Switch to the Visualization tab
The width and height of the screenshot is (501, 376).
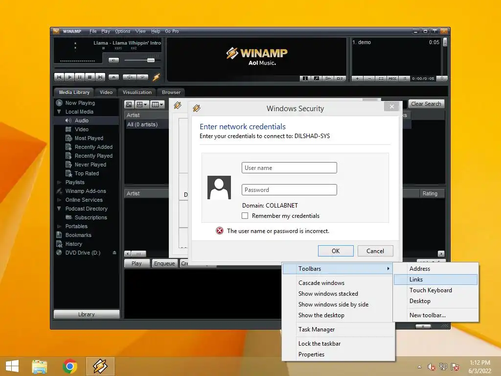point(137,93)
